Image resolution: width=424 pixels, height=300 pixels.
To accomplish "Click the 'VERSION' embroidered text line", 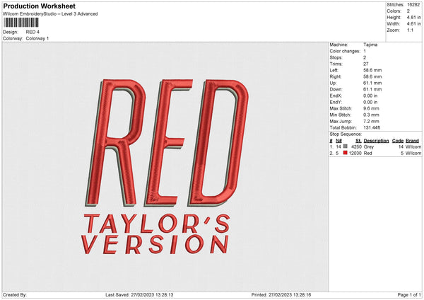I will (x=155, y=244).
